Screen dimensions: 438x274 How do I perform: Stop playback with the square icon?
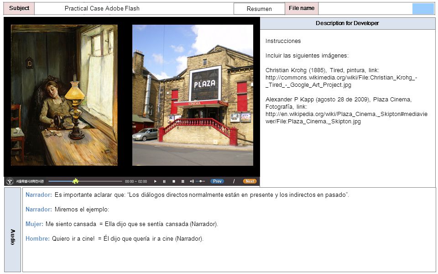pos(173,181)
